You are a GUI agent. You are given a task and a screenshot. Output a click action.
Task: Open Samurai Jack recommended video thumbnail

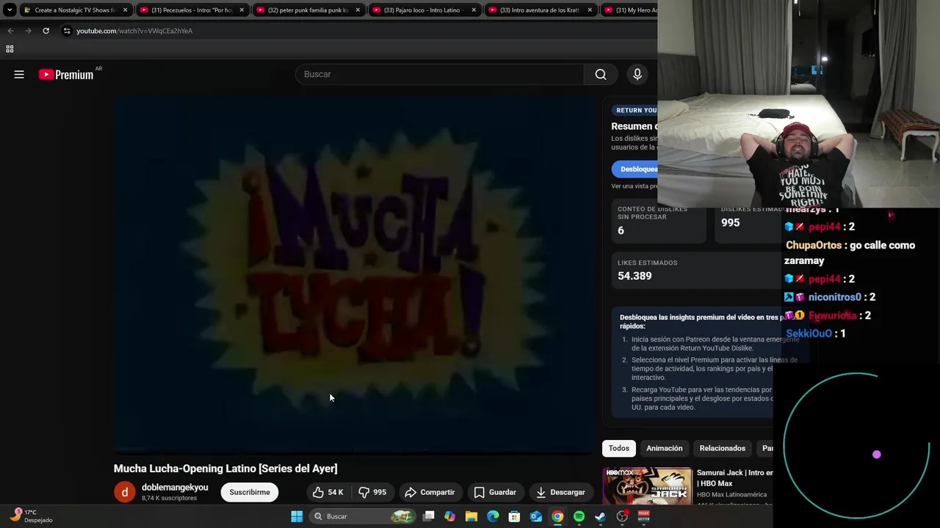click(647, 486)
